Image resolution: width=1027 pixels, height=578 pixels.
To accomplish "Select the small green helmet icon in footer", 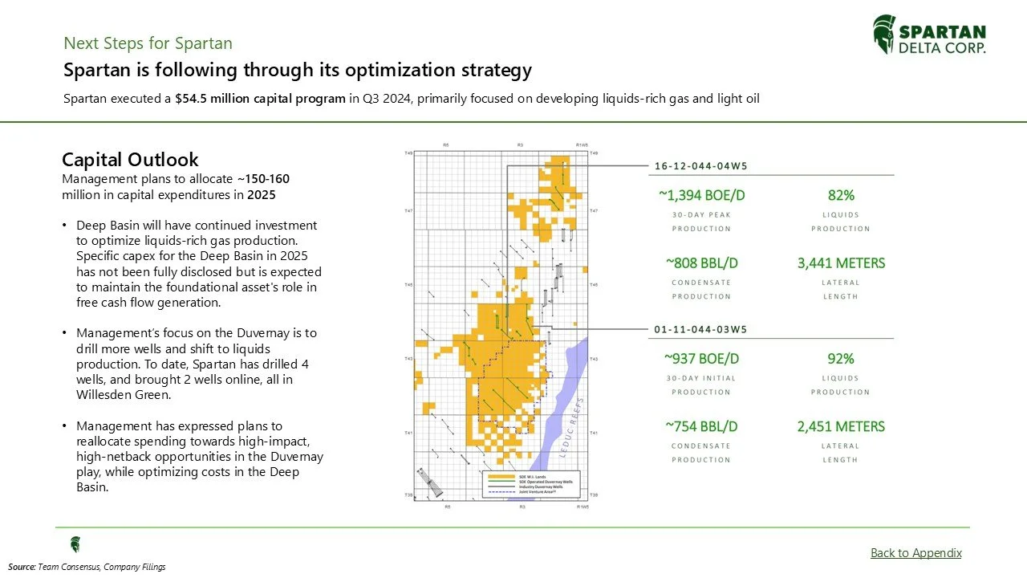I will (x=75, y=543).
